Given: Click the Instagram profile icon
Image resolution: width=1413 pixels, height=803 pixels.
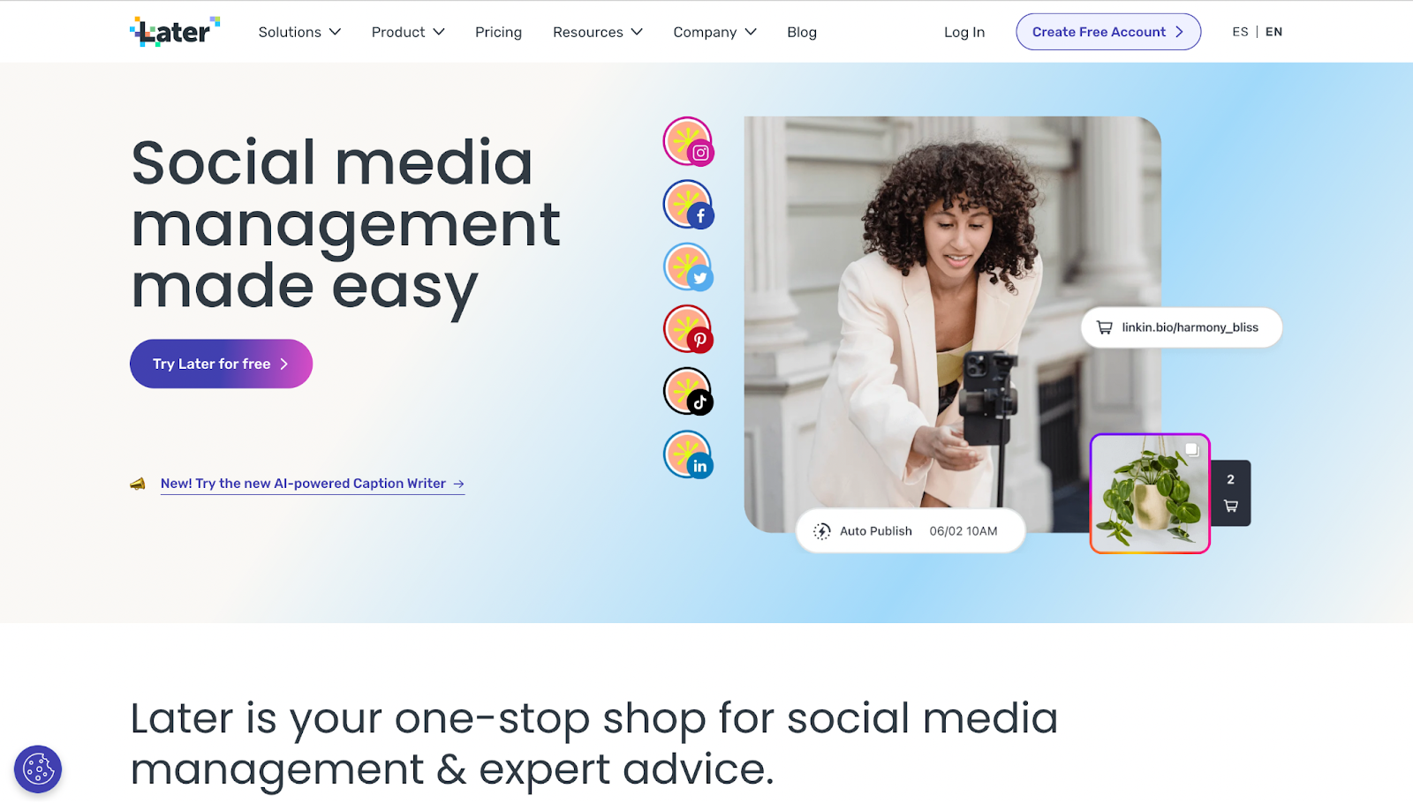Looking at the screenshot, I should point(688,141).
